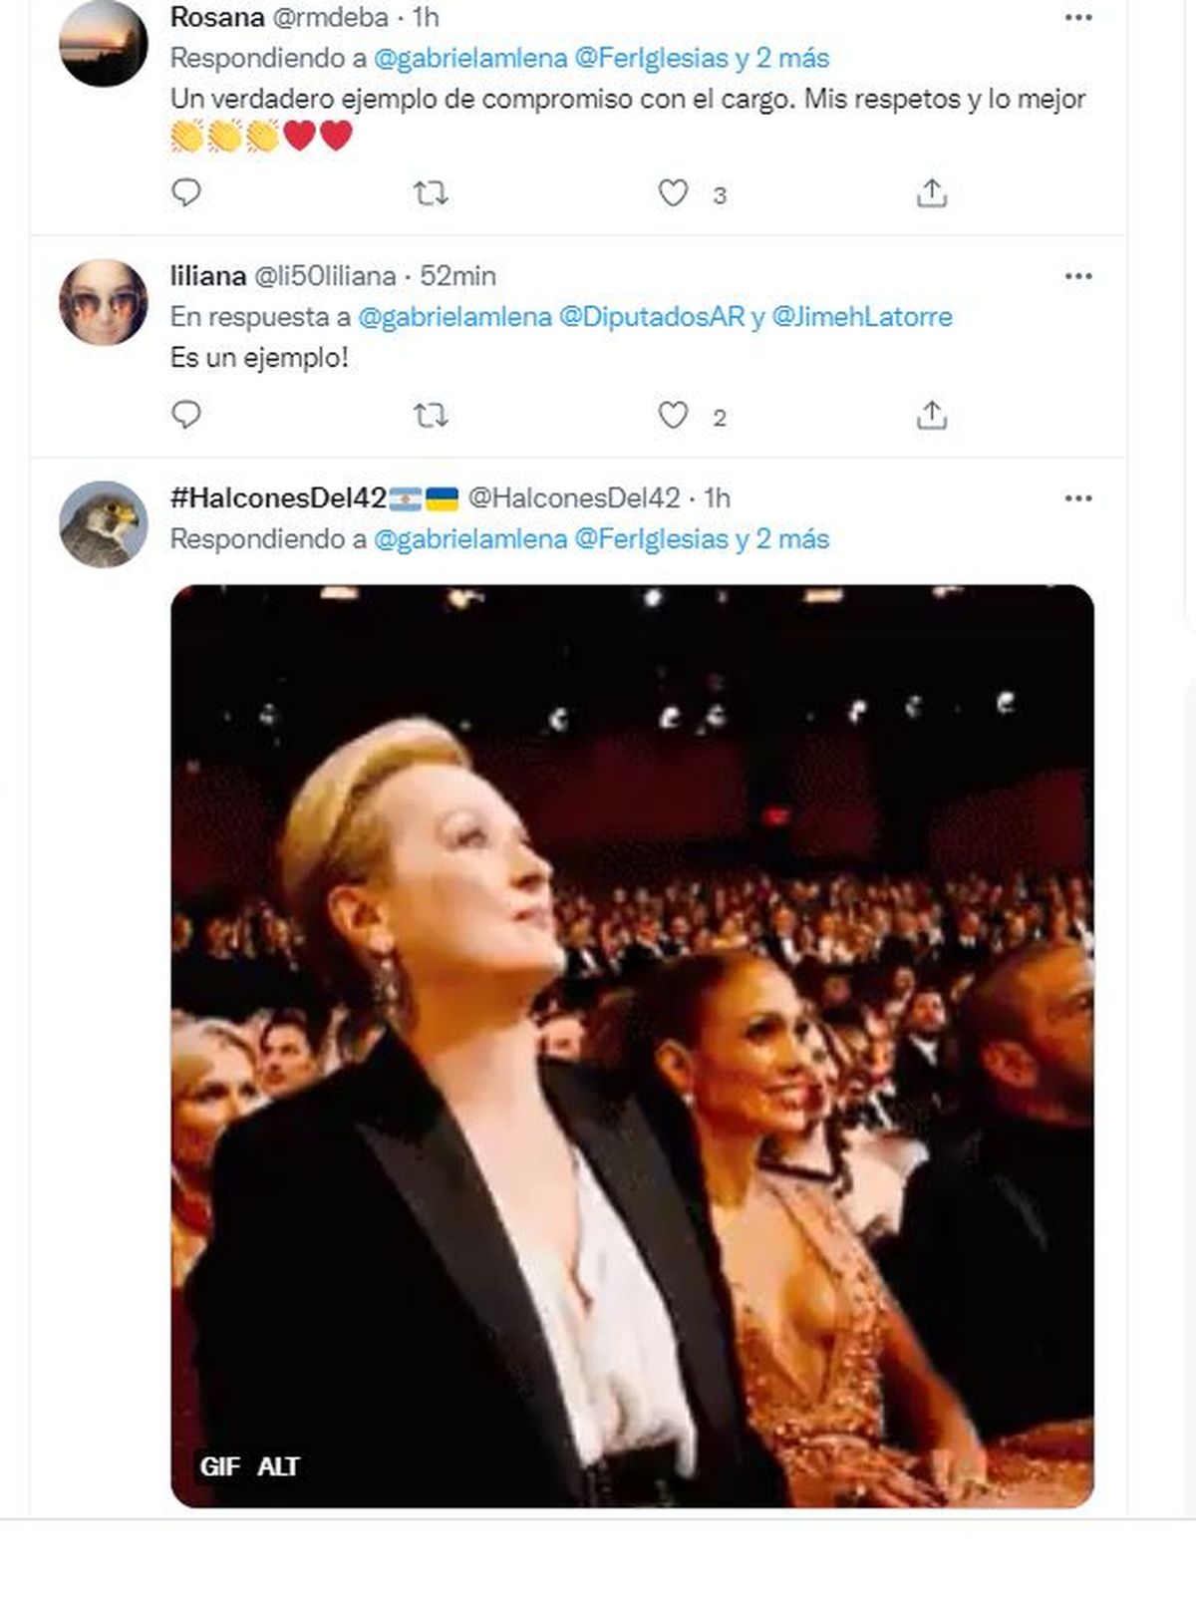Retweet Rosana's tweet
The width and height of the screenshot is (1196, 1608).
[431, 192]
